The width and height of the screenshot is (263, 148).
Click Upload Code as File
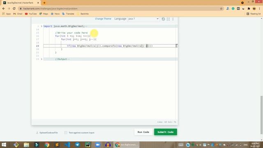coord(47,133)
